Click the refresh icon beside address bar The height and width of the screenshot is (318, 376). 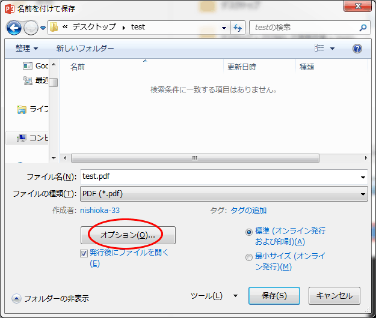238,28
